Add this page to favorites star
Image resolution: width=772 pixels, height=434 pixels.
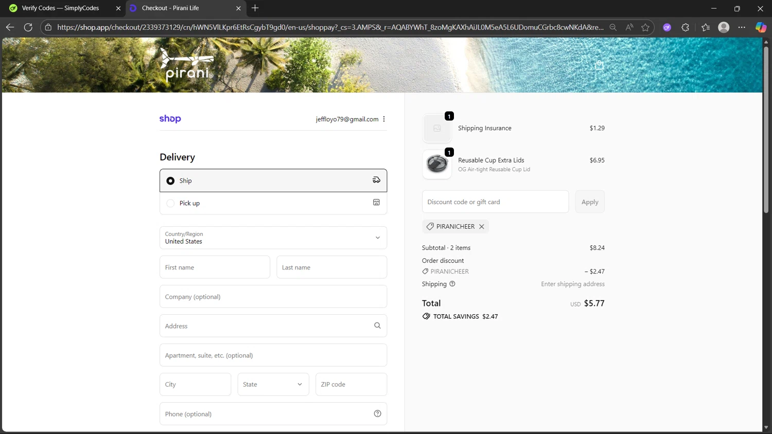click(x=645, y=27)
